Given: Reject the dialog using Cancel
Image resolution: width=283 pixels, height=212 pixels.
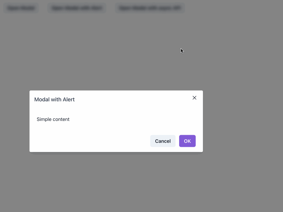Looking at the screenshot, I should click(163, 141).
